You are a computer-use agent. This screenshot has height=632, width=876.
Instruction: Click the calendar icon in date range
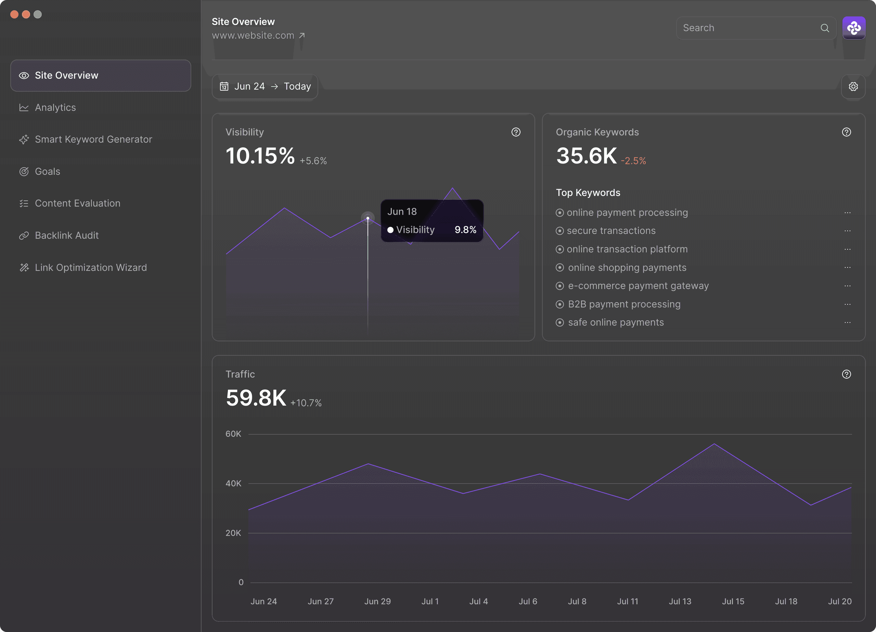pyautogui.click(x=224, y=86)
